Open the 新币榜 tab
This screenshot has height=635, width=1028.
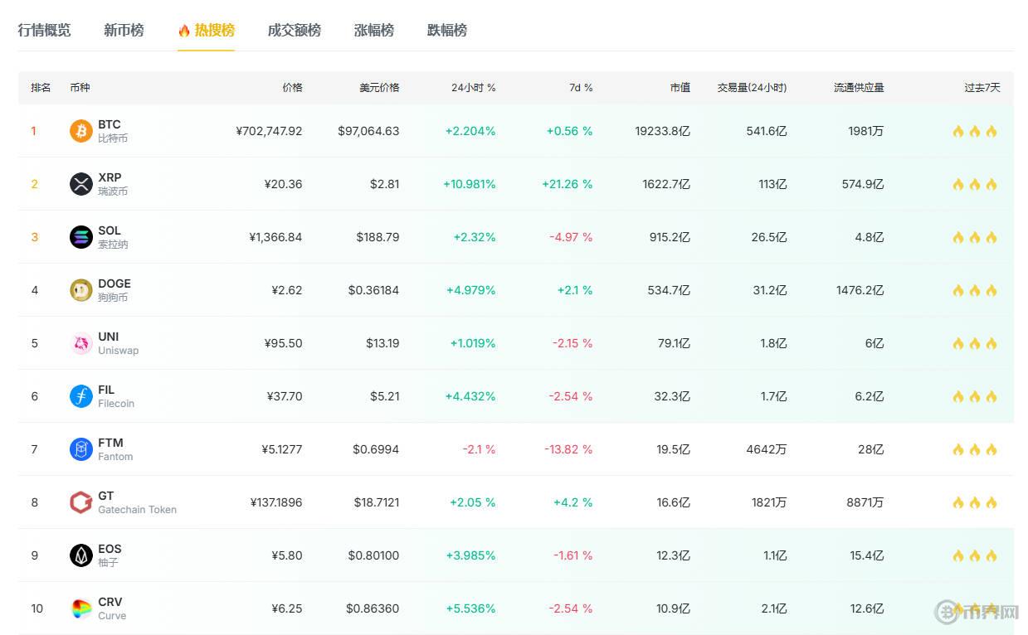124,31
